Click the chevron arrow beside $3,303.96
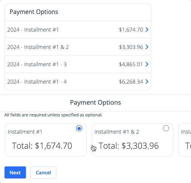 [x=147, y=47]
